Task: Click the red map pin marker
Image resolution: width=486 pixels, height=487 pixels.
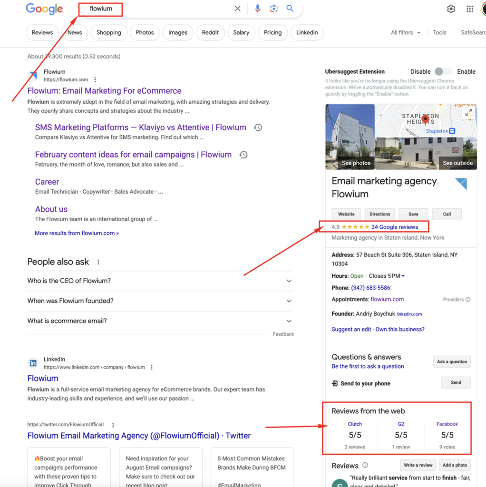Action: [426, 119]
